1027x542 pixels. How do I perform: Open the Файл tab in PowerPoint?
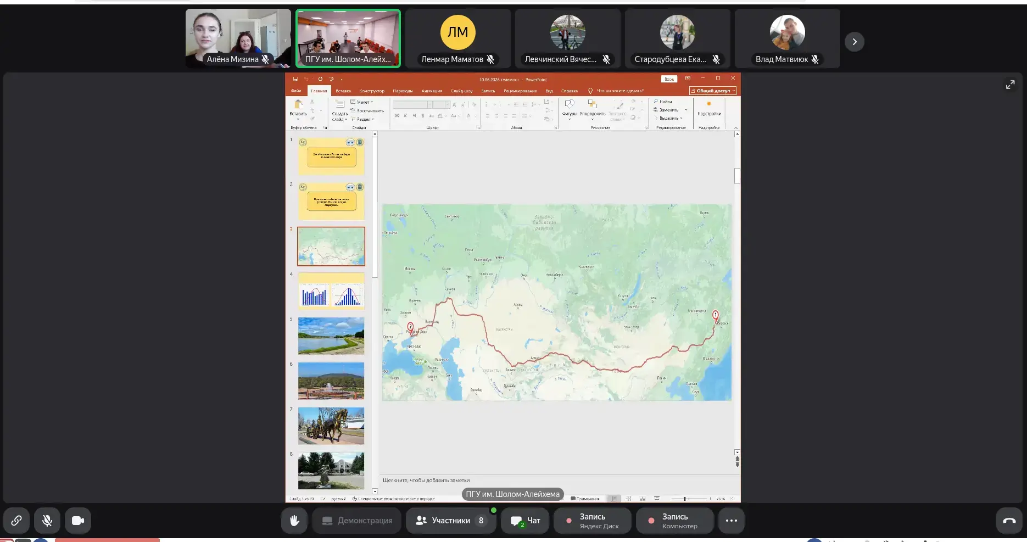(x=296, y=91)
